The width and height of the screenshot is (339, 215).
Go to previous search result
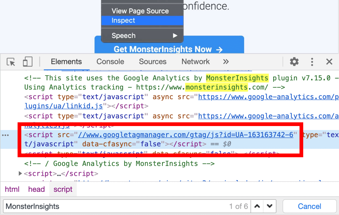click(x=257, y=206)
